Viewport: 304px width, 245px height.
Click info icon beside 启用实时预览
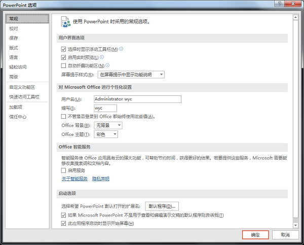tap(102, 57)
